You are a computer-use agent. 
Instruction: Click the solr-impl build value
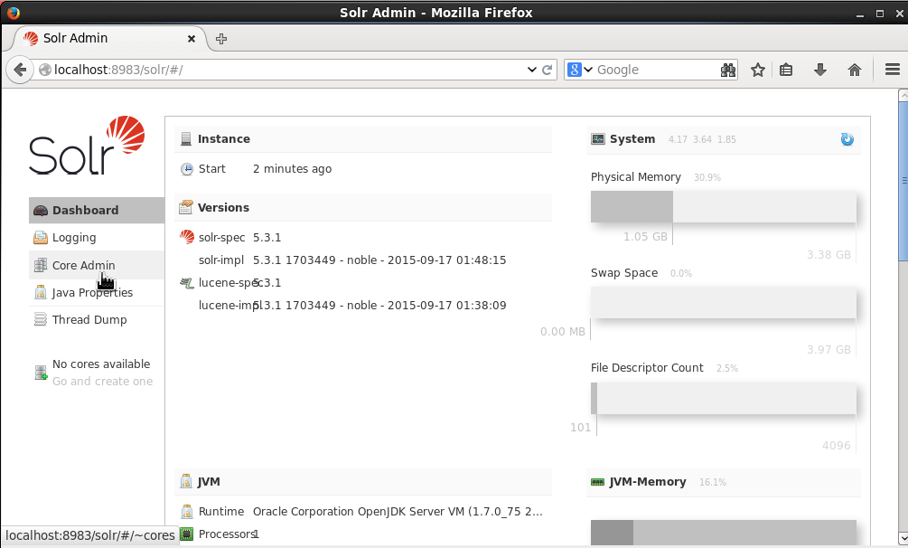379,260
